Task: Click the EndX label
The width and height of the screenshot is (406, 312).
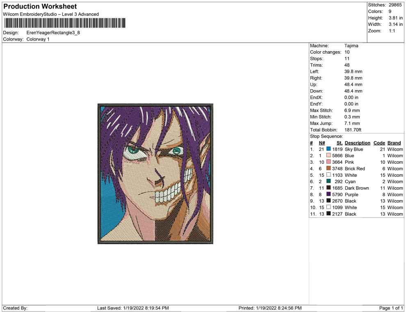Action: 316,97
